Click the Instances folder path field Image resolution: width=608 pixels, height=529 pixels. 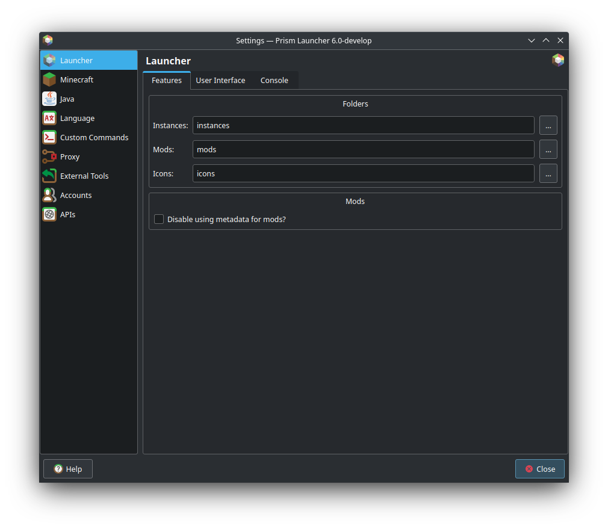click(x=364, y=125)
